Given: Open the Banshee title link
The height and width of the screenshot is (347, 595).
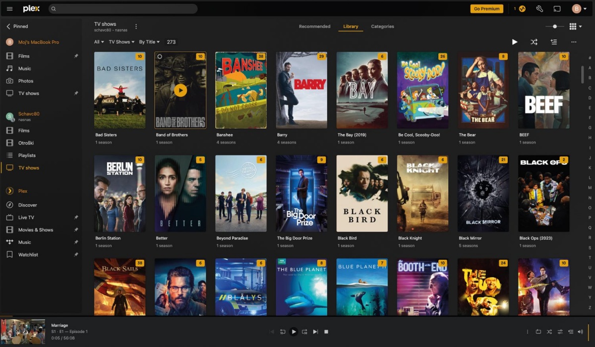Looking at the screenshot, I should pos(225,135).
